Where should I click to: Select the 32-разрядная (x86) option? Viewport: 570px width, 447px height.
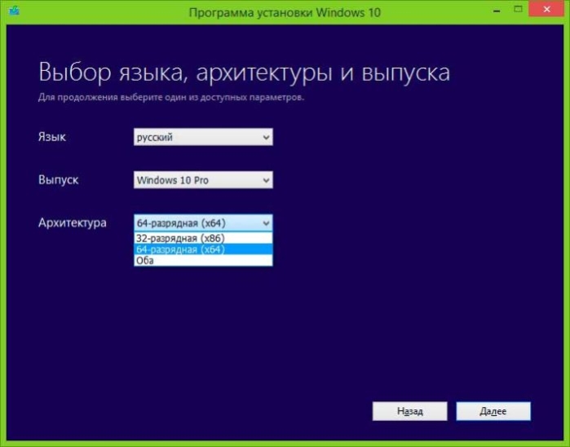tap(203, 238)
